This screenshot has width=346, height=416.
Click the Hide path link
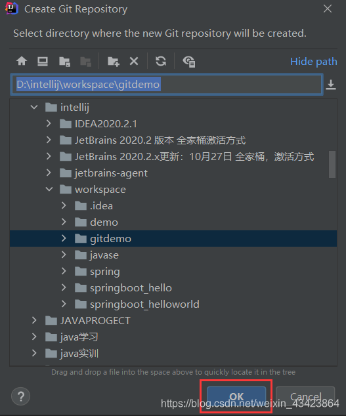pyautogui.click(x=313, y=62)
